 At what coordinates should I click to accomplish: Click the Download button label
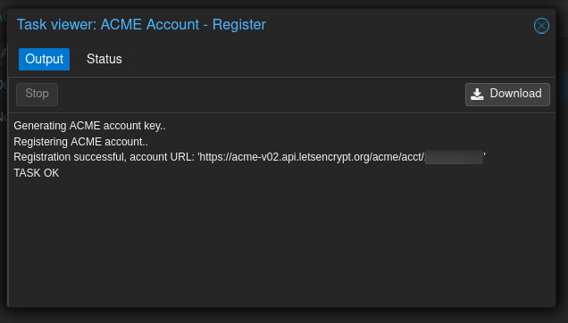point(516,94)
